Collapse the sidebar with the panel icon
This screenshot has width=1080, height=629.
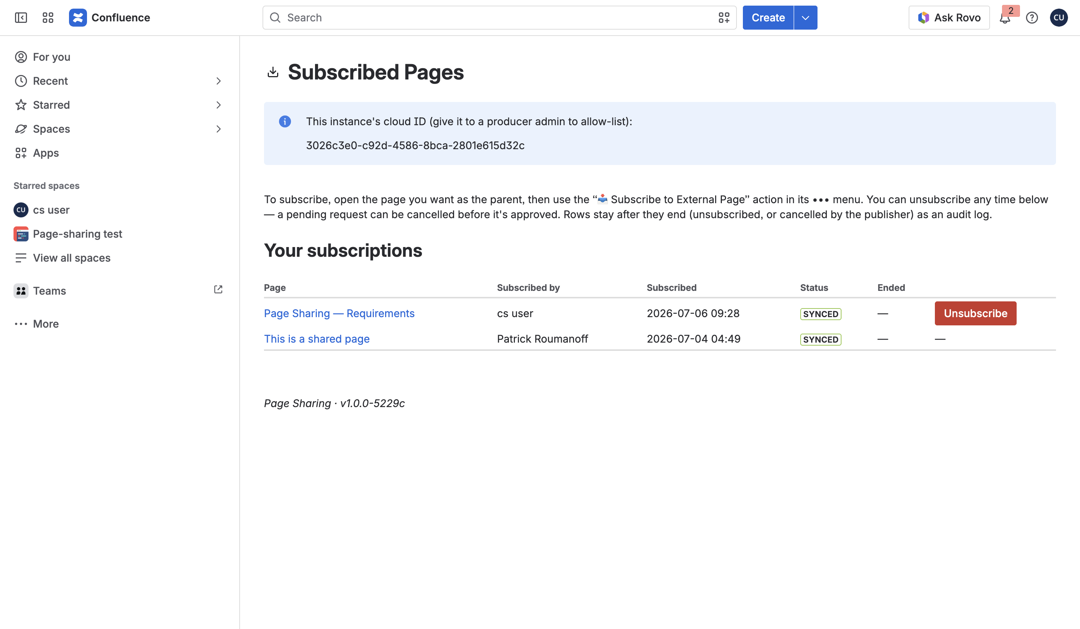[21, 18]
